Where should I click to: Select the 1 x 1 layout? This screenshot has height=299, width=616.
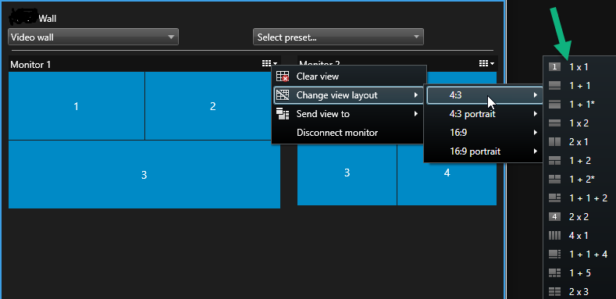(x=580, y=67)
